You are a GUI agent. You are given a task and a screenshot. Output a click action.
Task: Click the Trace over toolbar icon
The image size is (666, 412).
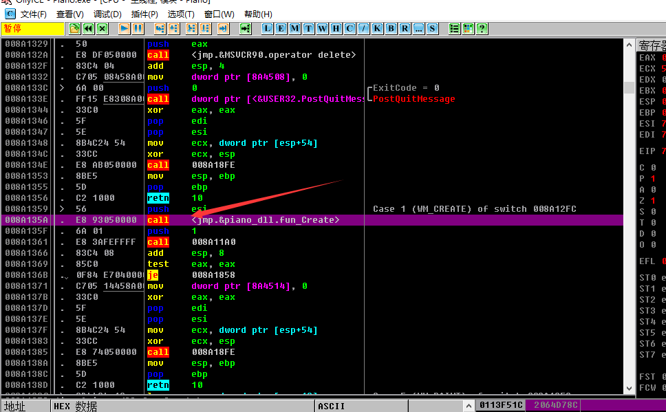tap(206, 28)
